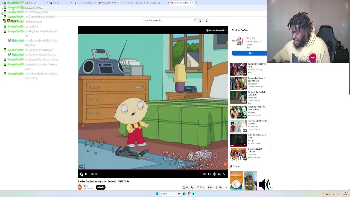350x197 pixels.
Task: Open options menu for How She Was Arrested
Action: [x=270, y=107]
